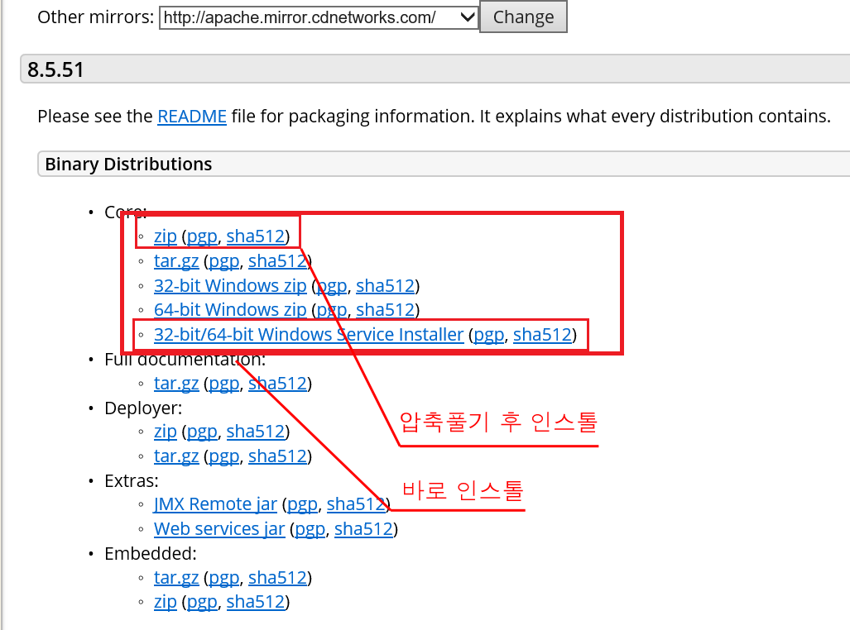Download the JMX Remote jar
The height and width of the screenshot is (630, 850).
coord(215,504)
